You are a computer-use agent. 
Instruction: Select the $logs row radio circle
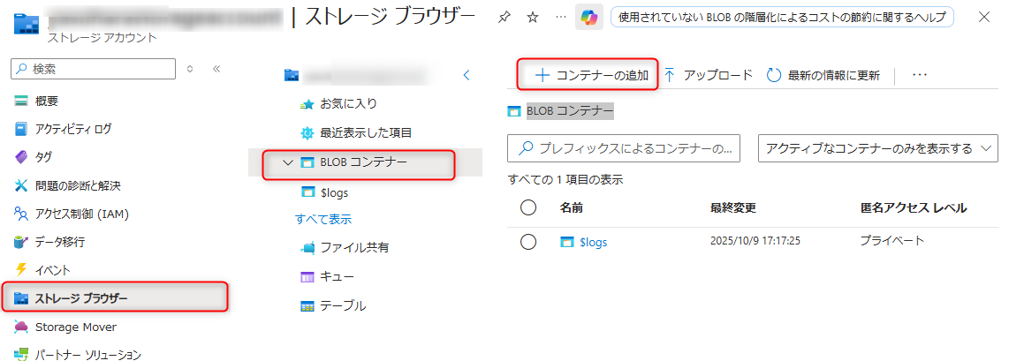click(529, 241)
